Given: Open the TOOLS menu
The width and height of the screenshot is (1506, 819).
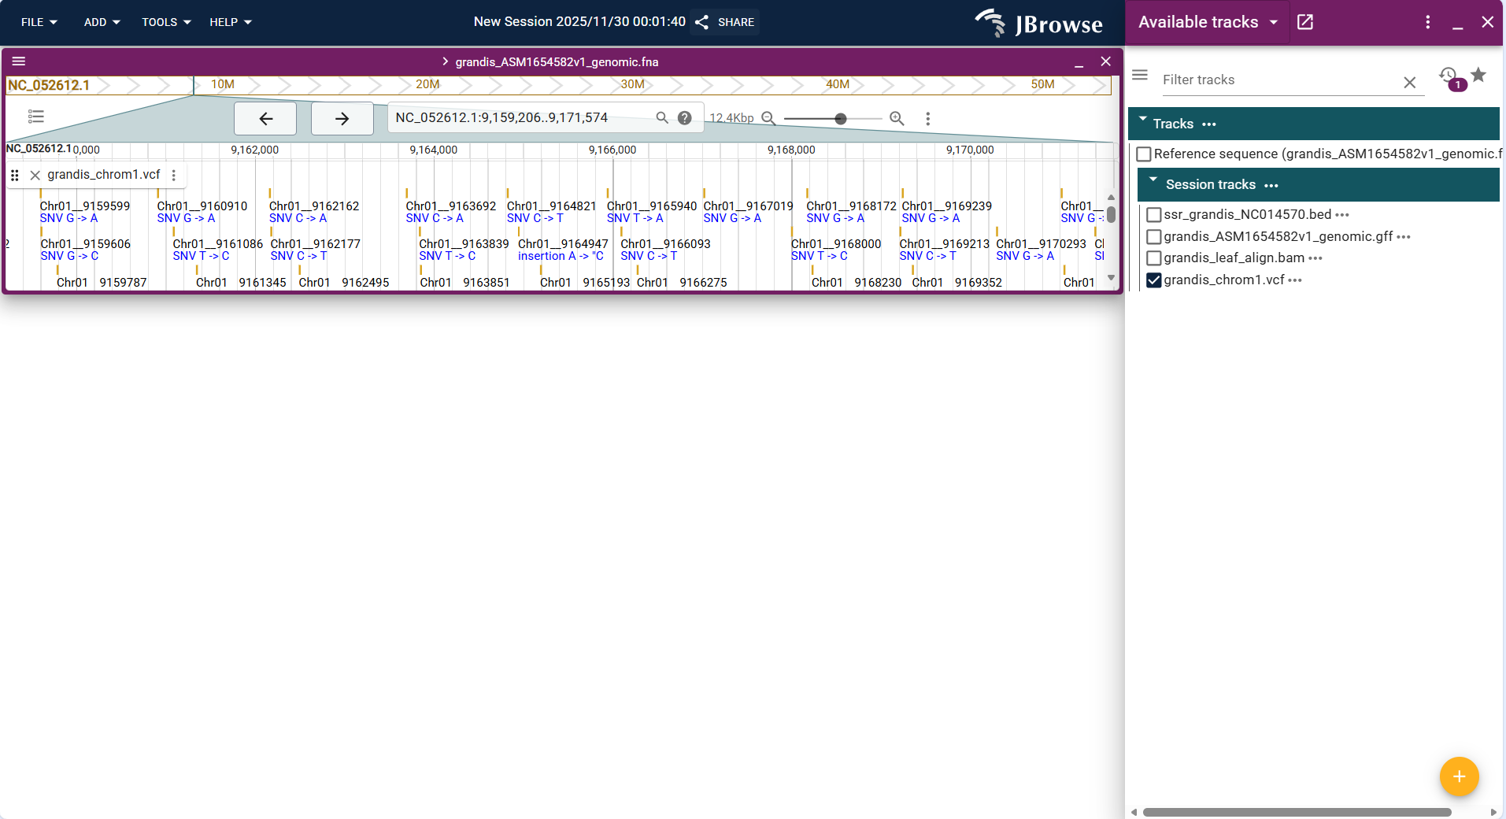Looking at the screenshot, I should (165, 22).
